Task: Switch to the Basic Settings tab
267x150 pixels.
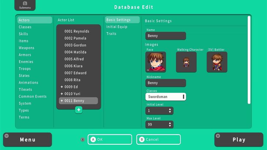Action: click(122, 20)
